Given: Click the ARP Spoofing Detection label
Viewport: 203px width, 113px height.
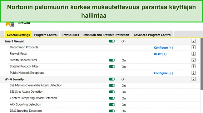Looking at the screenshot, I should (x=25, y=104).
